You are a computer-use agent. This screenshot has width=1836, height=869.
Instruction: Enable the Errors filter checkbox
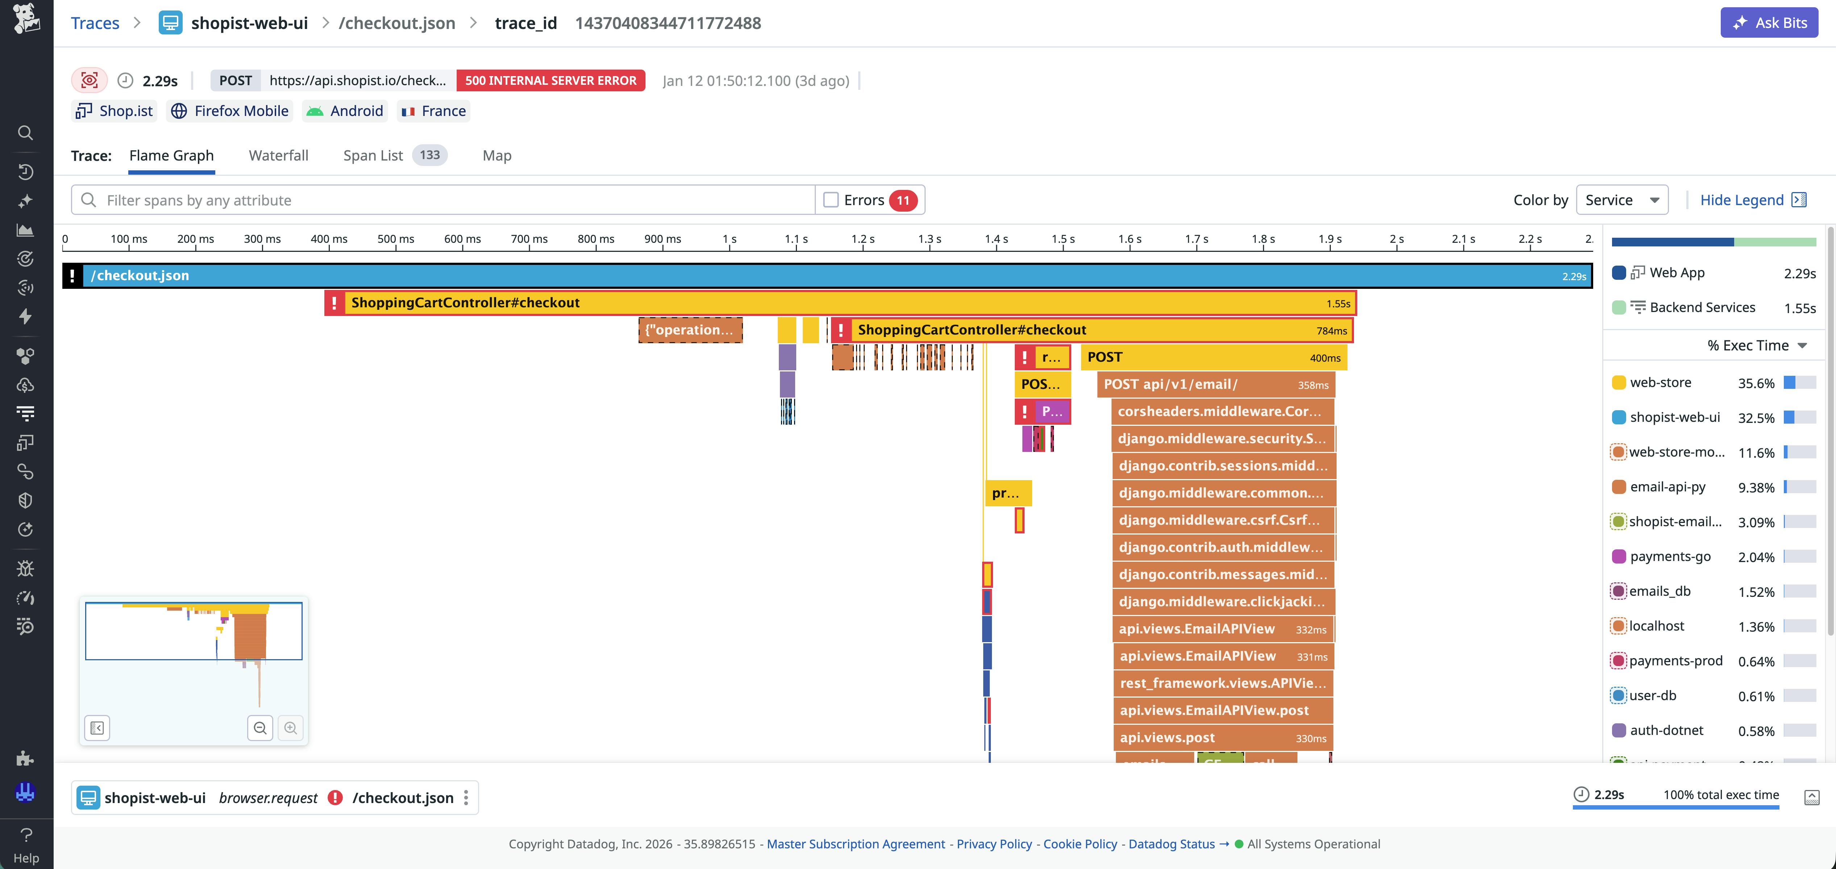click(x=831, y=200)
